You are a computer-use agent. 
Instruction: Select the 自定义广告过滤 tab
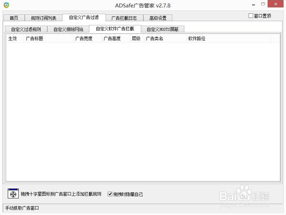[84, 17]
